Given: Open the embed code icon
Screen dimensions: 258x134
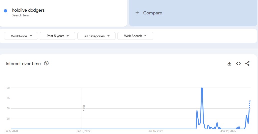Looking at the screenshot, I should (x=239, y=63).
